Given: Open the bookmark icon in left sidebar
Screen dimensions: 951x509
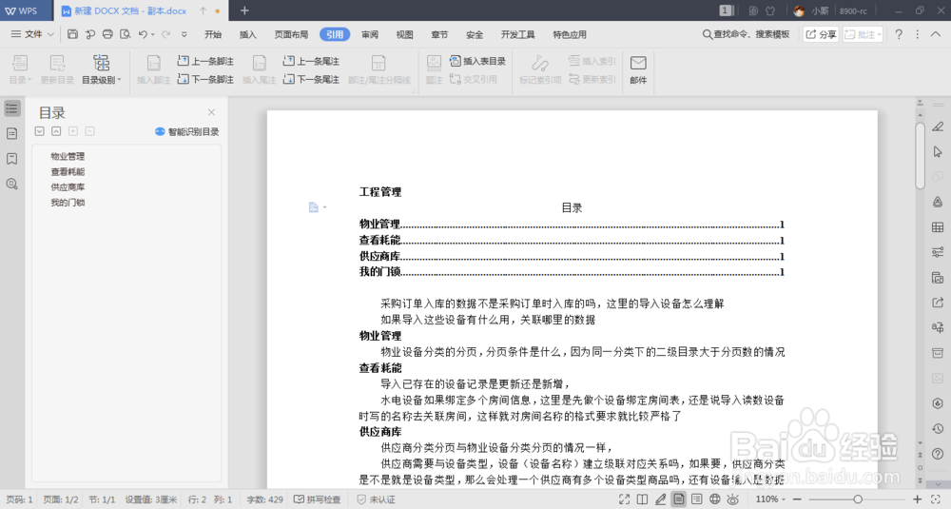Looking at the screenshot, I should (11, 159).
